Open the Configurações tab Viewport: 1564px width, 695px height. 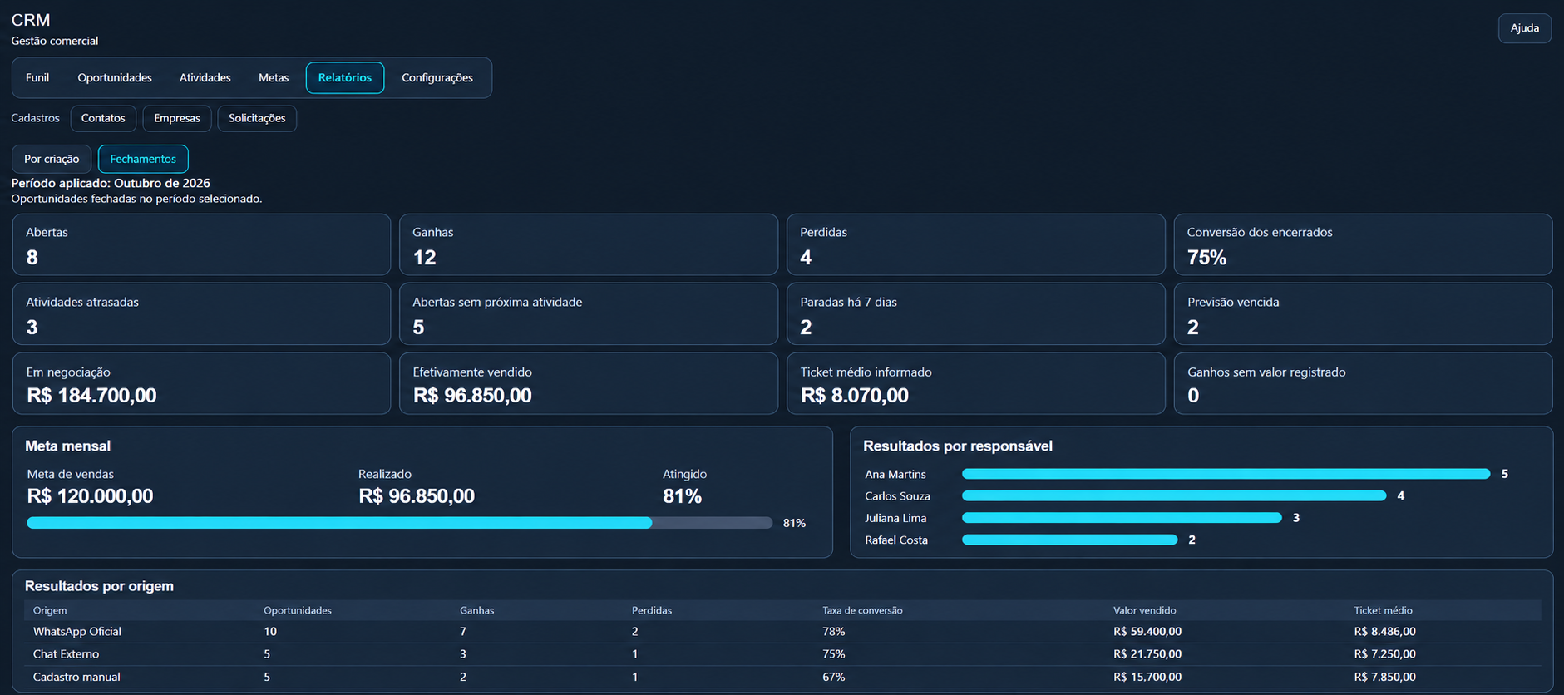pos(437,78)
